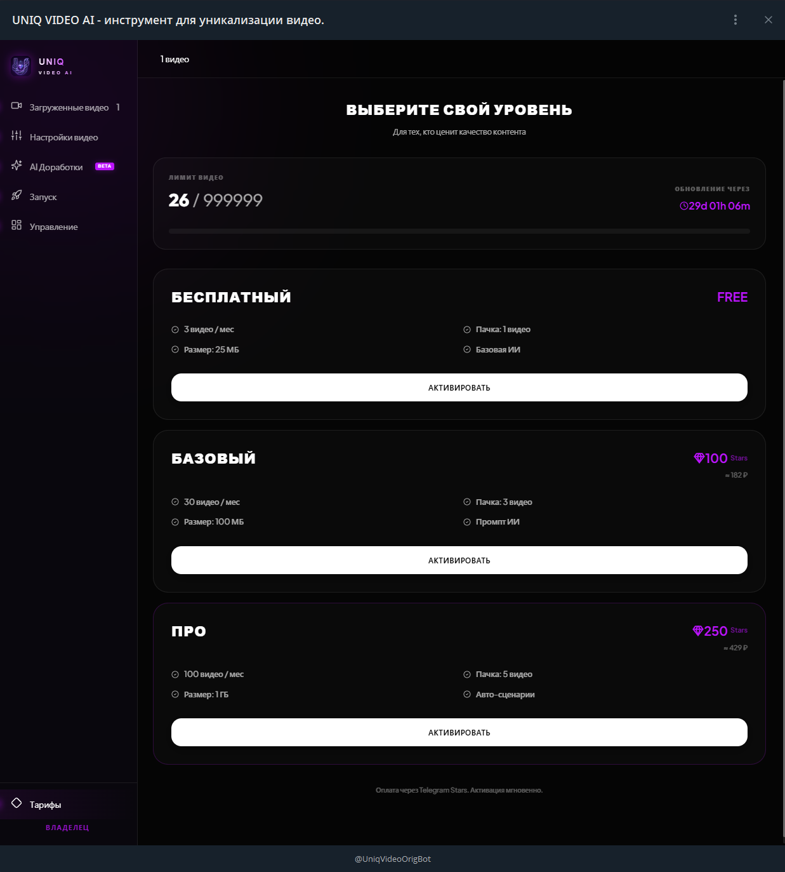Select the Тарифы menu entry
Screen dimensions: 785x872
45,805
